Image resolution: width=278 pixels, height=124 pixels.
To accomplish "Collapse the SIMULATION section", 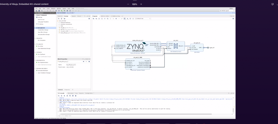I will click(35, 38).
